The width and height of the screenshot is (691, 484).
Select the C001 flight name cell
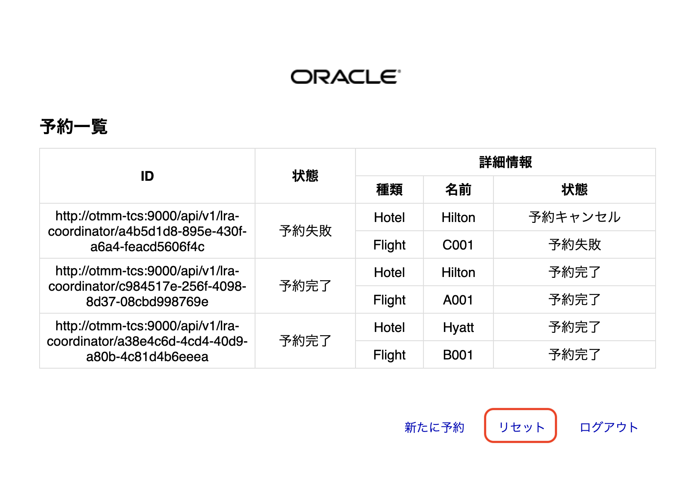[x=458, y=245]
